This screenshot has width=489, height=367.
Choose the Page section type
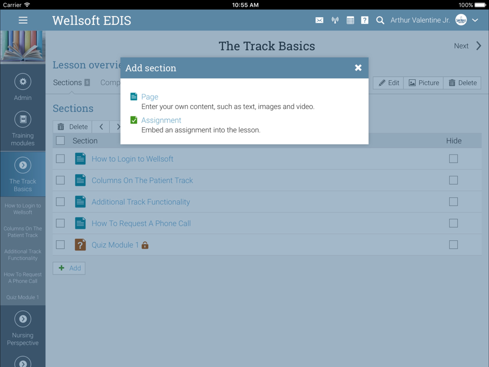(x=150, y=97)
